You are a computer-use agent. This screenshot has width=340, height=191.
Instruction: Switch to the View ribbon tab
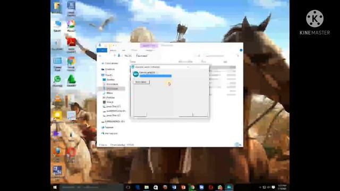(134, 50)
